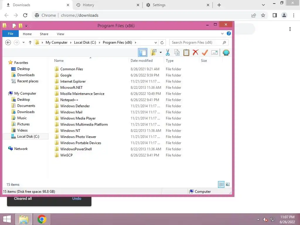The width and height of the screenshot is (300, 225).
Task: Sort by the Size column header
Action: tap(204, 60)
